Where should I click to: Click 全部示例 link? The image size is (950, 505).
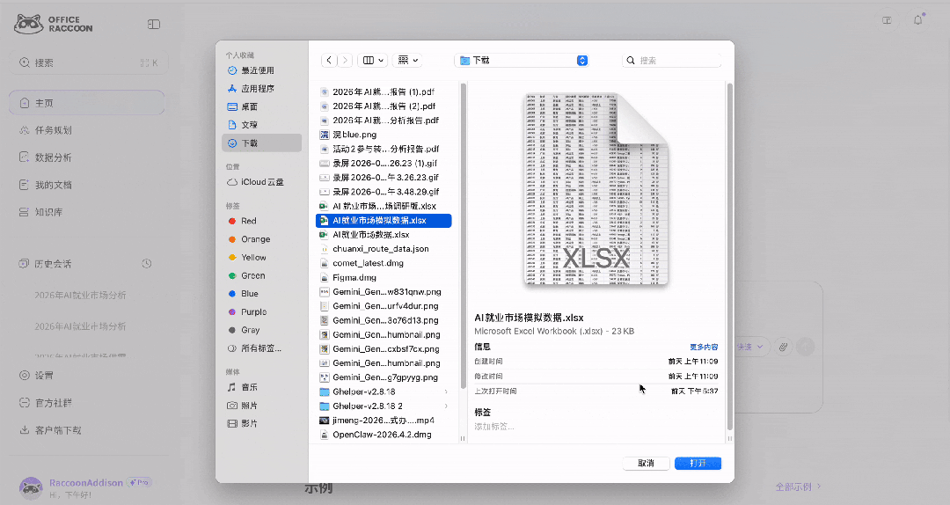click(798, 487)
